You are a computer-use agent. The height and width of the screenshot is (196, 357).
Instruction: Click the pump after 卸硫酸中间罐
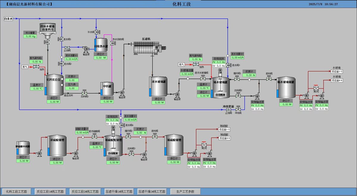39,153
